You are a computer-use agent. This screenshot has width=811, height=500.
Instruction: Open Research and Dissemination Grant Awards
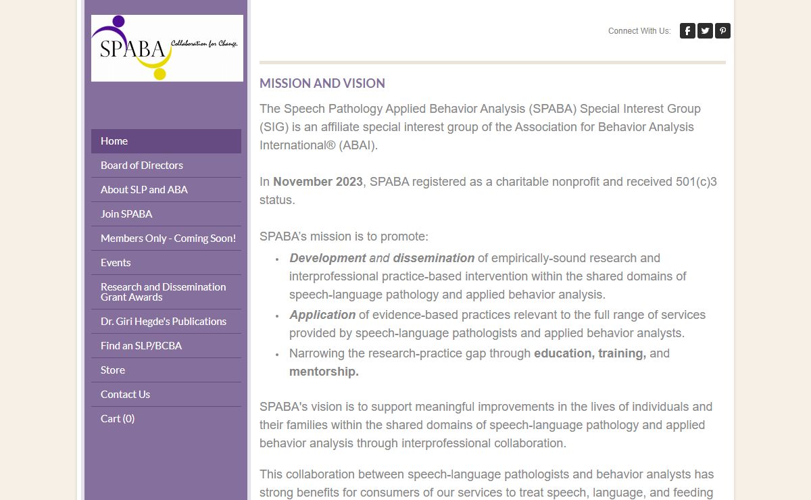click(x=166, y=292)
